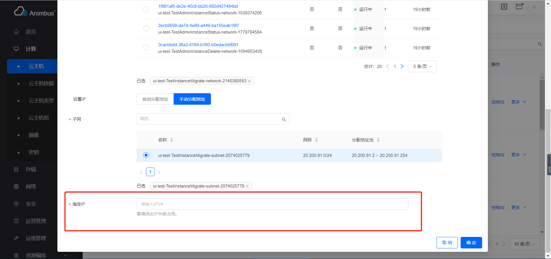551x259 pixels.
Task: Open the 5 条/页 page size dropdown
Action: coord(422,67)
